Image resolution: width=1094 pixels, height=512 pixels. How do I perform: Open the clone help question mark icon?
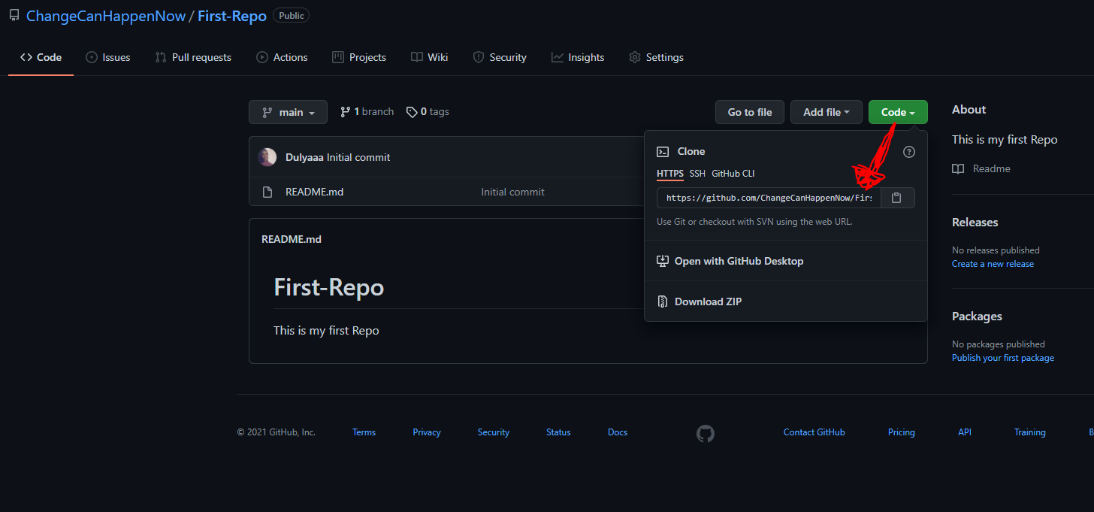tap(909, 151)
